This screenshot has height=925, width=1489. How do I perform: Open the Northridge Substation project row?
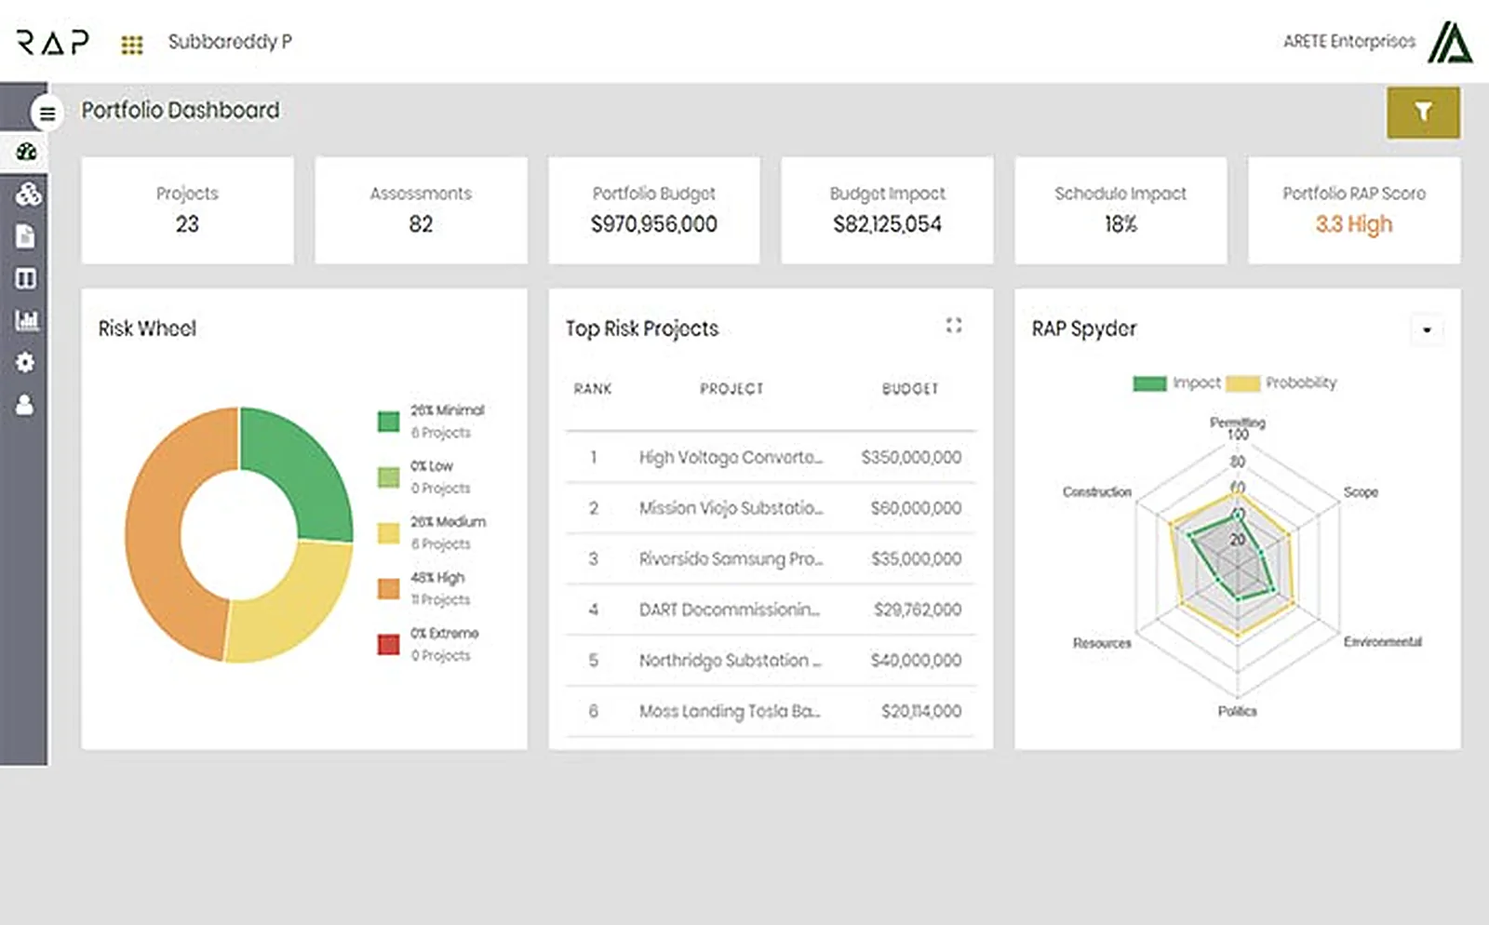tap(771, 661)
